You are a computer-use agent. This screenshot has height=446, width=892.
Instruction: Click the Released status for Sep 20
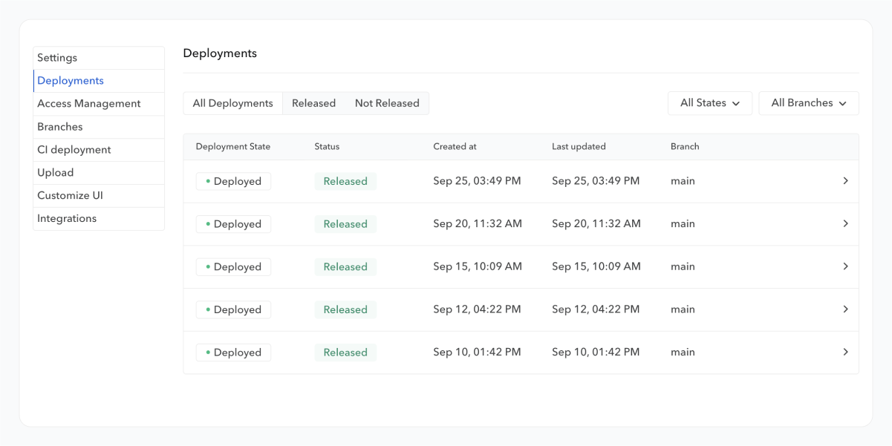tap(345, 224)
